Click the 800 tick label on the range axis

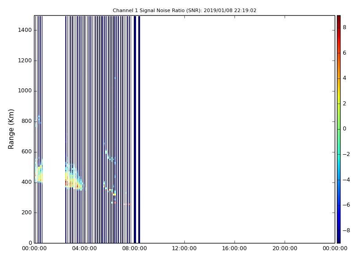coord(26,121)
